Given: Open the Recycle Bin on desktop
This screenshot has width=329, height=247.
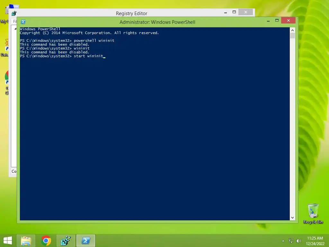Looking at the screenshot, I should (313, 214).
